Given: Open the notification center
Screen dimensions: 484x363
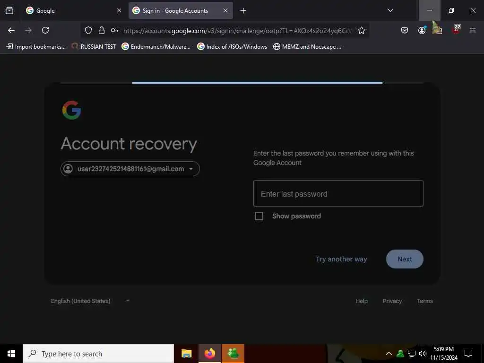Looking at the screenshot, I should tap(468, 354).
